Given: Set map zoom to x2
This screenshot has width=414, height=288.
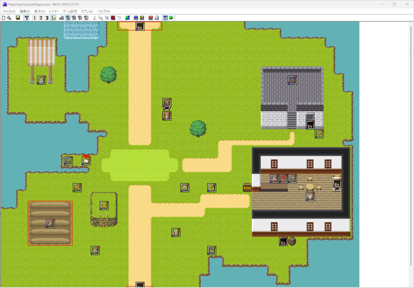Looking at the screenshot, I should 61,18.
